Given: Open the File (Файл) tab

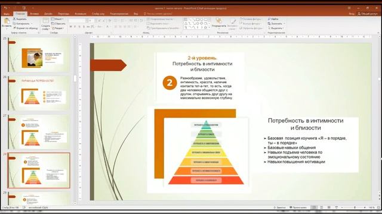Looking at the screenshot, I should (x=7, y=14).
